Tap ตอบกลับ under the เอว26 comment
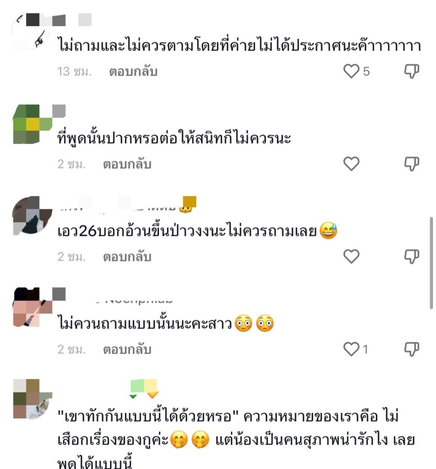This screenshot has height=469, width=436. click(127, 257)
